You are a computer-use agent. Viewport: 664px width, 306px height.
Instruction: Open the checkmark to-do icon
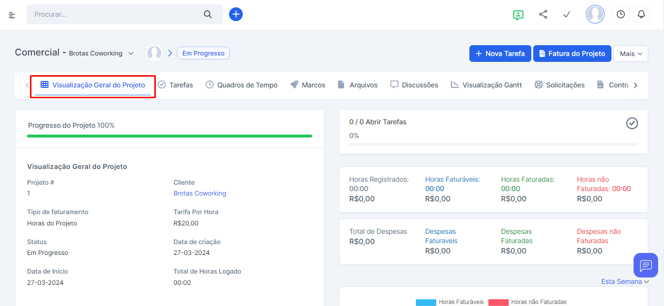[567, 15]
